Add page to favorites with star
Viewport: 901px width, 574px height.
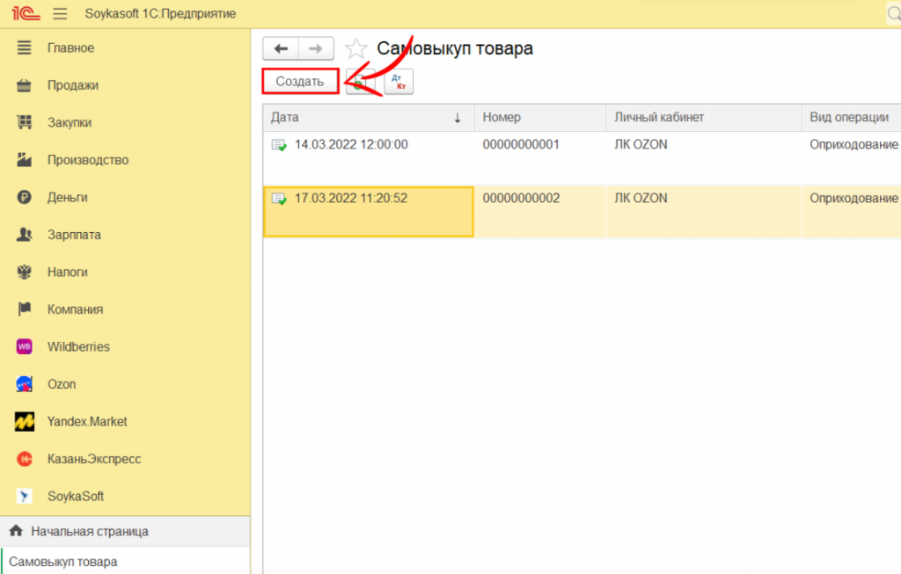click(355, 49)
